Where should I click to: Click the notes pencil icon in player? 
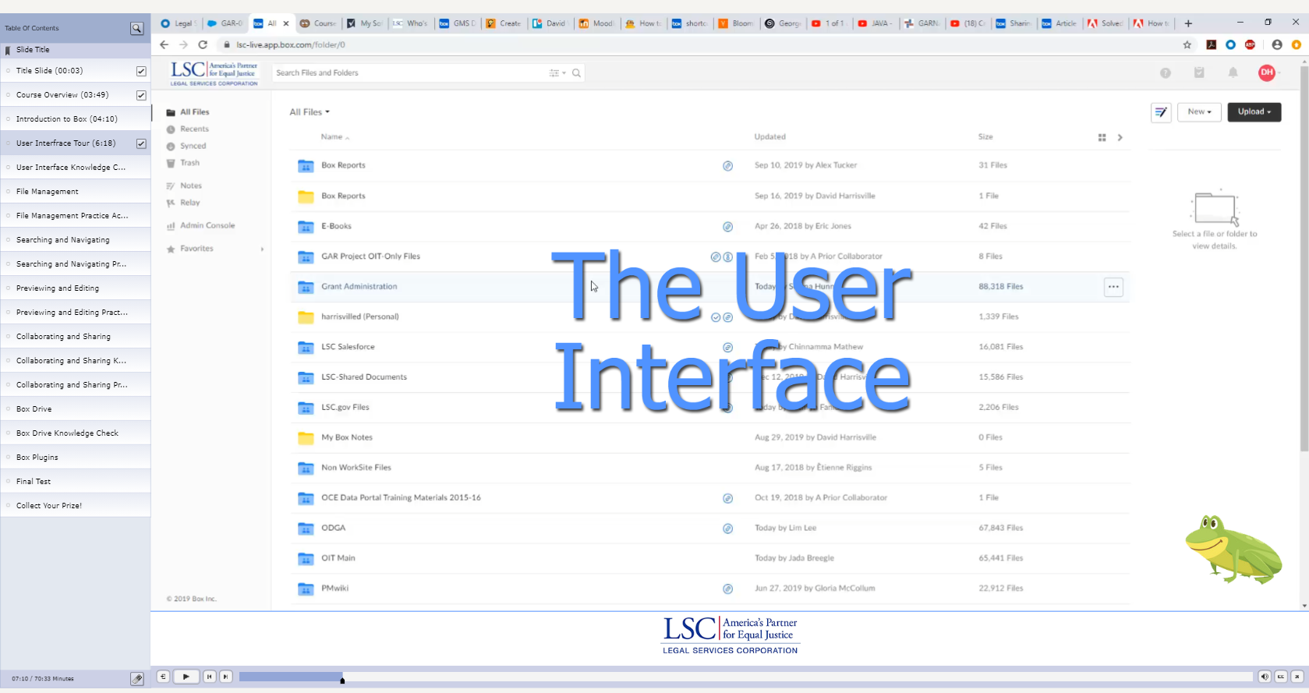[x=137, y=679]
